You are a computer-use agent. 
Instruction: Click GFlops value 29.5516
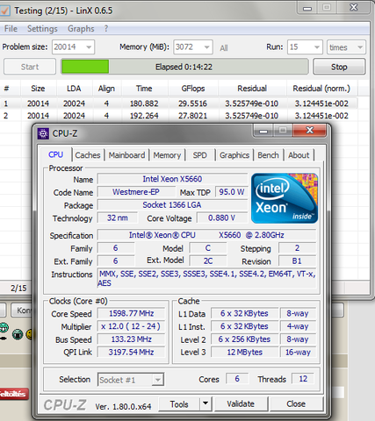[x=192, y=103]
